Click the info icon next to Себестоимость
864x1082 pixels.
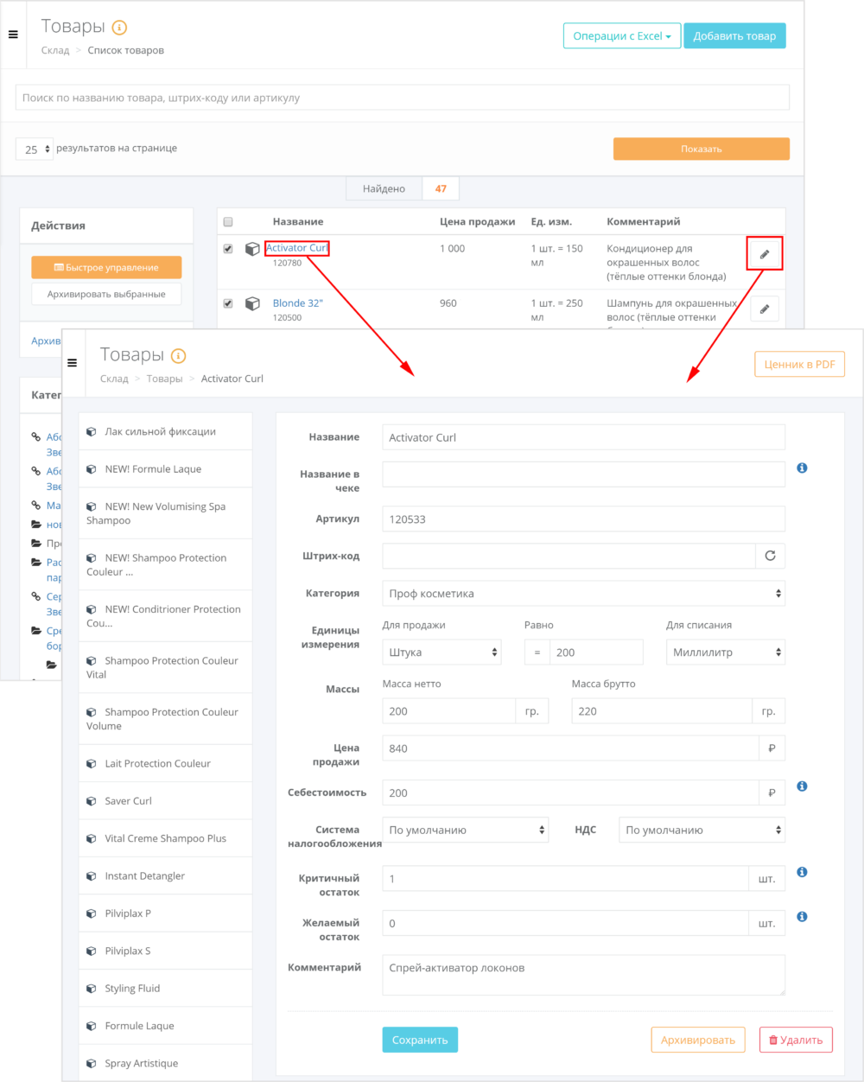(x=802, y=786)
